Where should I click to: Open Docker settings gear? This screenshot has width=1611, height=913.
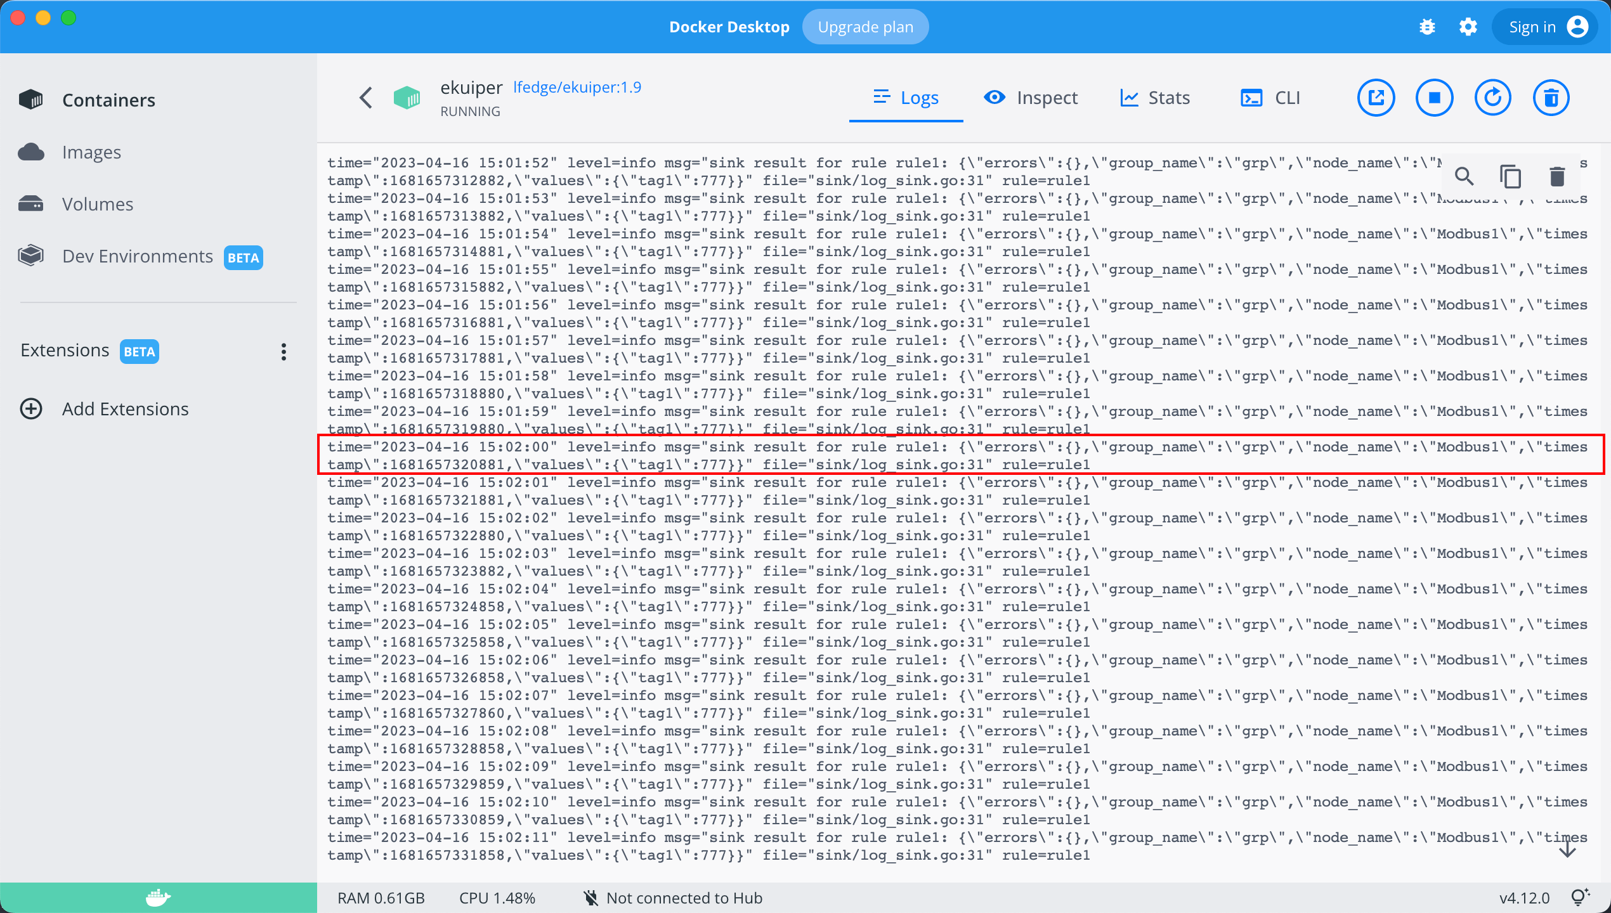pyautogui.click(x=1468, y=27)
